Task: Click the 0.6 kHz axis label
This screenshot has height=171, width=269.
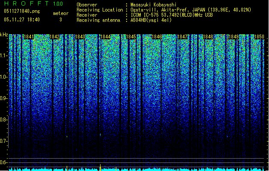Action: (x=3, y=162)
